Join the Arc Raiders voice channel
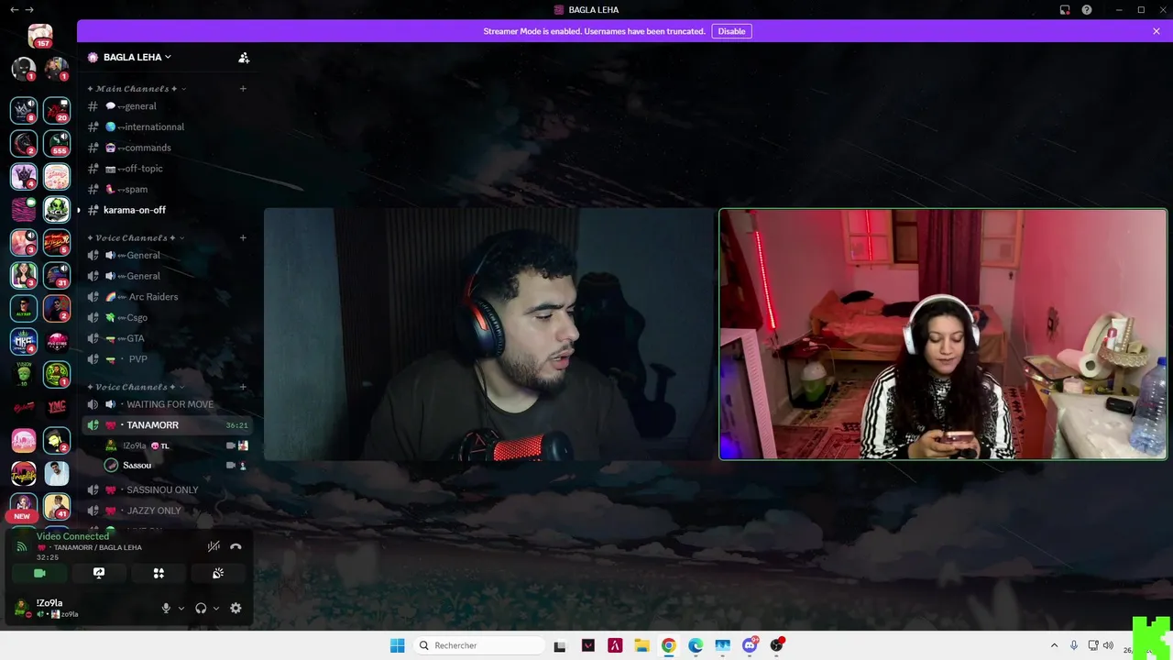1173x660 pixels. [x=165, y=297]
